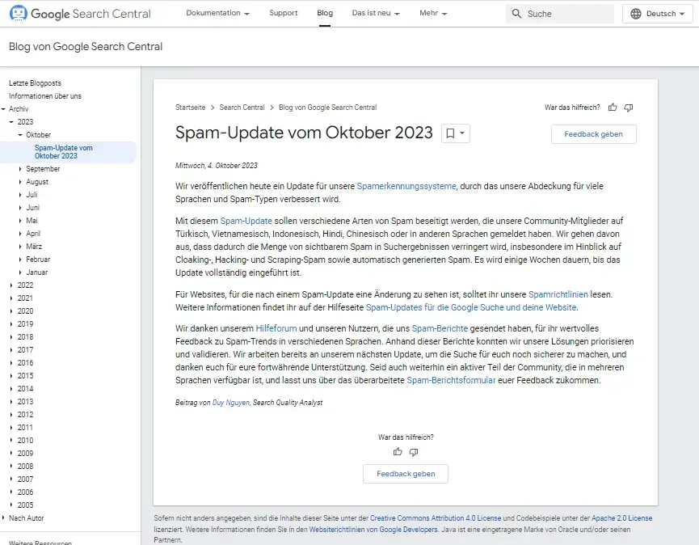Viewport: 699px width, 545px height.
Task: Collapse the Oktober tree node
Action: [20, 135]
